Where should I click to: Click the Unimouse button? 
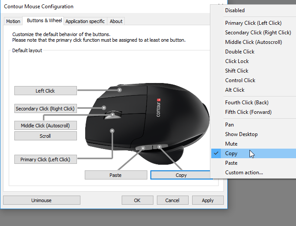42,200
